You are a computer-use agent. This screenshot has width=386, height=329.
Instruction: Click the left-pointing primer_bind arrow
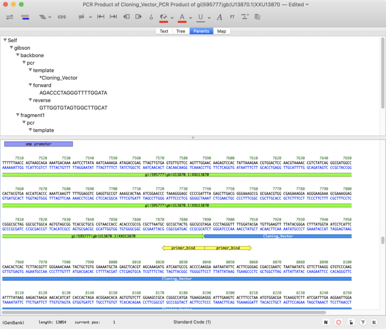[183, 248]
